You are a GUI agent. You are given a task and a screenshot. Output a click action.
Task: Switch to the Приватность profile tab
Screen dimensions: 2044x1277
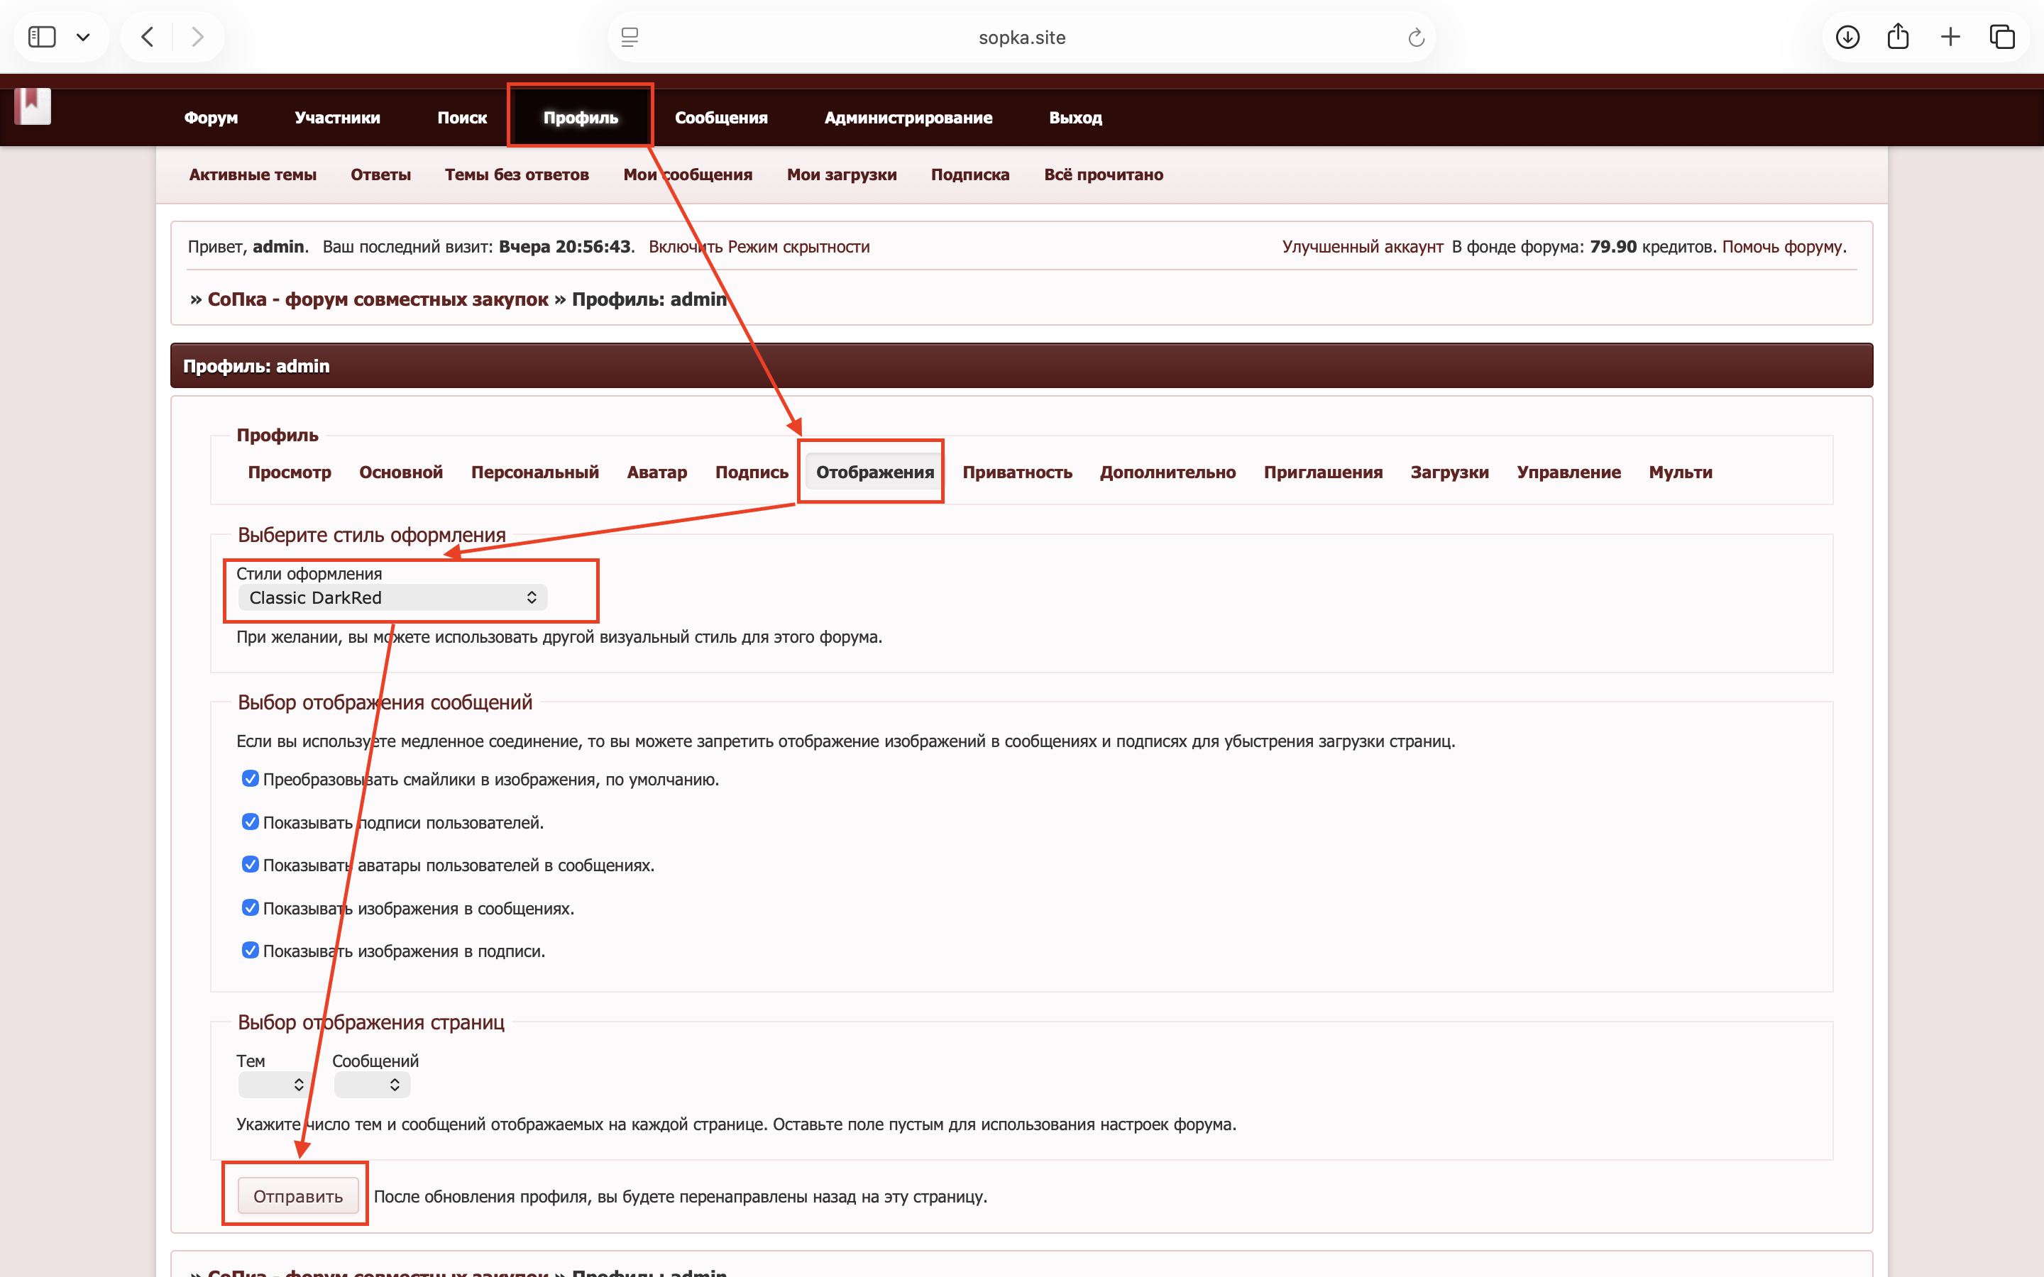[x=1017, y=472]
